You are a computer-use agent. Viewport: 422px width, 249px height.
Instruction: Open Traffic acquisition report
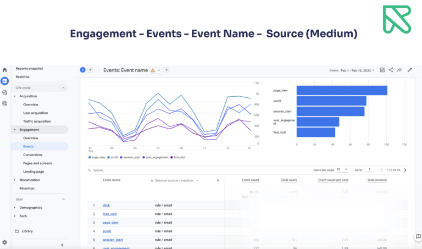37,121
